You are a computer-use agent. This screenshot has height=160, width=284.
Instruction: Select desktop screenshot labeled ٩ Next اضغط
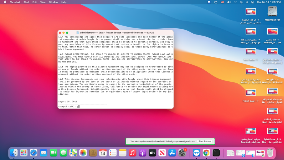251,54
